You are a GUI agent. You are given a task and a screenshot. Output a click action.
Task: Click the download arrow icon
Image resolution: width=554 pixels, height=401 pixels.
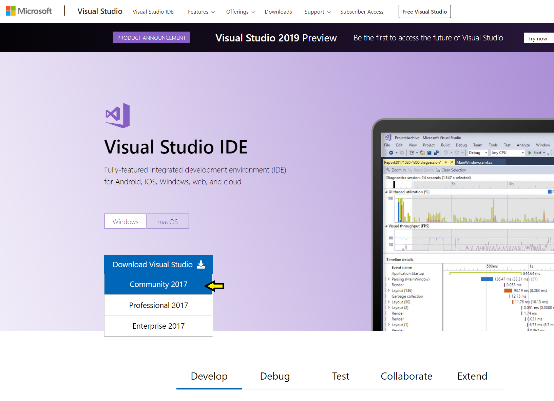[x=201, y=265]
